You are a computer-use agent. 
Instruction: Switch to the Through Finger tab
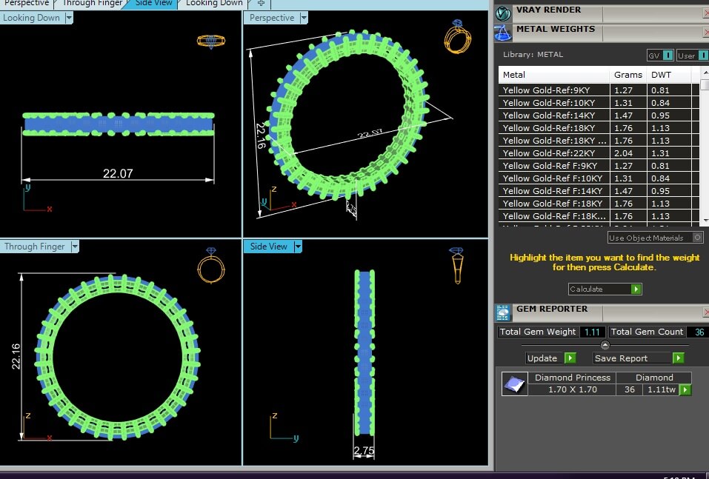[92, 3]
